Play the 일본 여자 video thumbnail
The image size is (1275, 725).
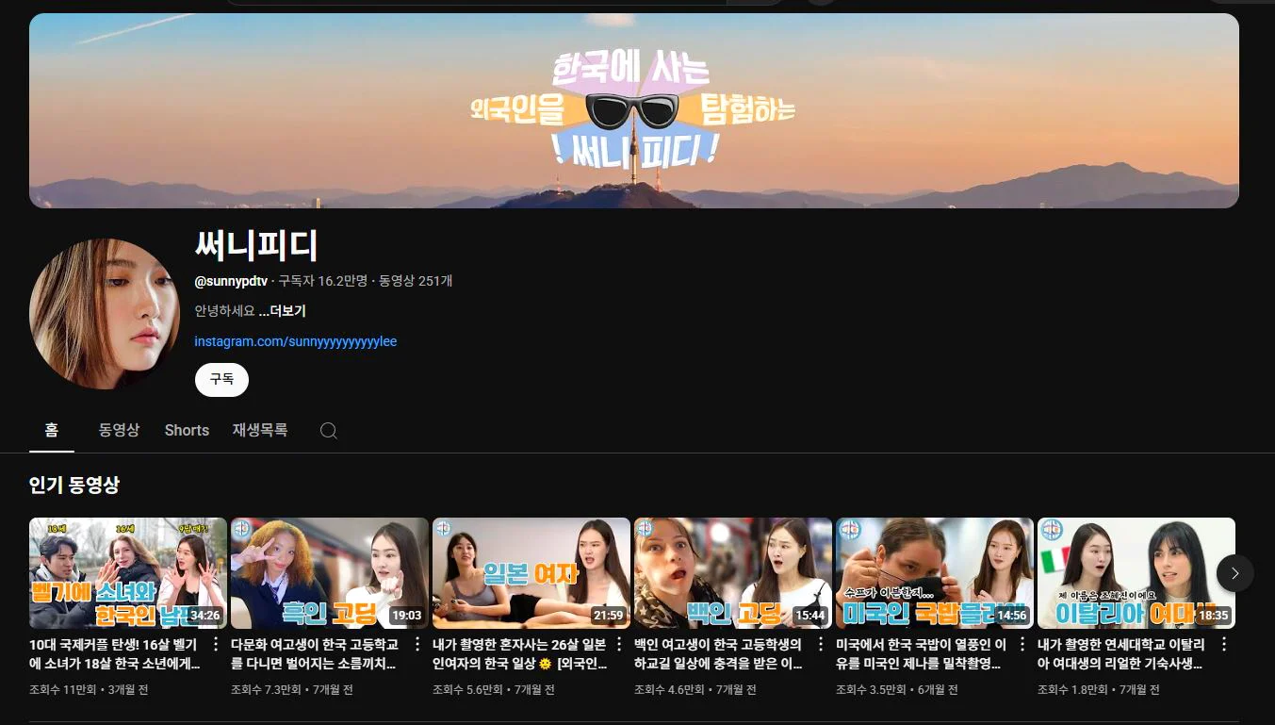point(531,572)
